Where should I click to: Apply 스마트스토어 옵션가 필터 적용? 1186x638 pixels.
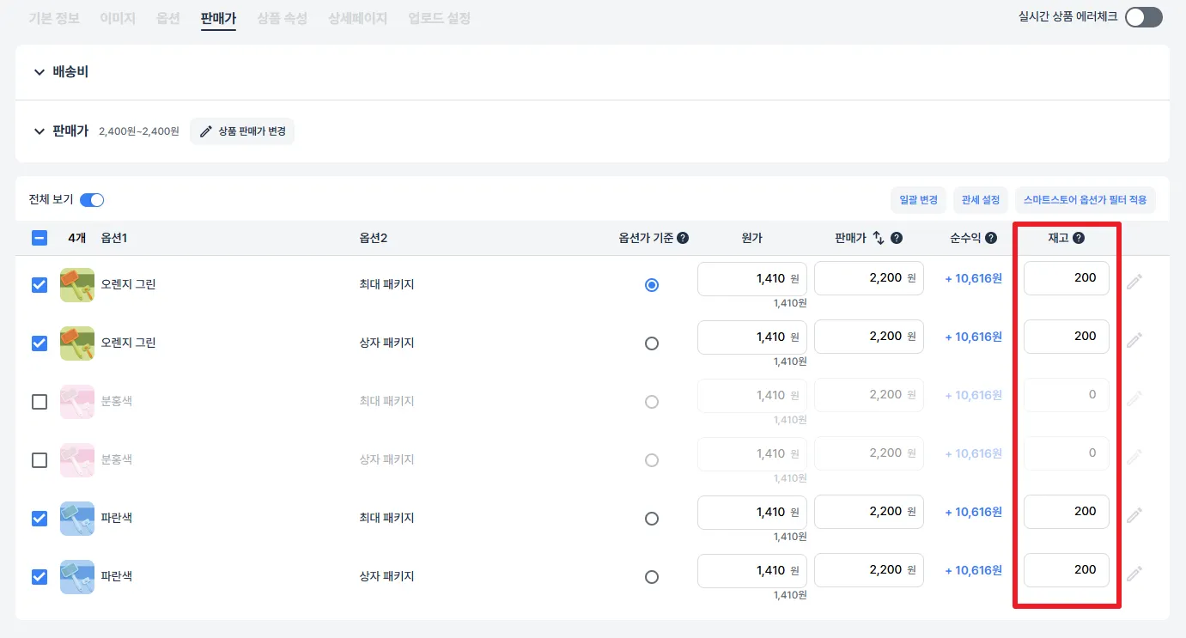click(1086, 200)
